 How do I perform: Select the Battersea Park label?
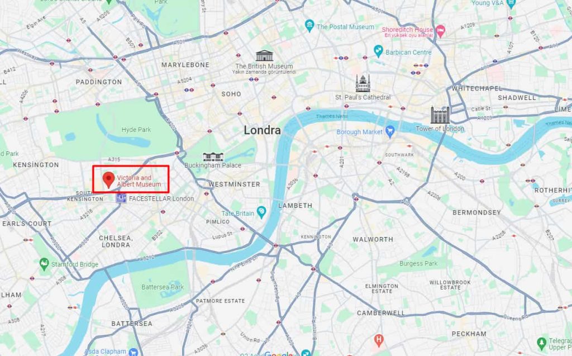coord(163,287)
